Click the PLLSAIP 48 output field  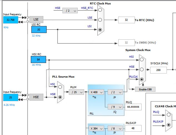click(x=133, y=128)
